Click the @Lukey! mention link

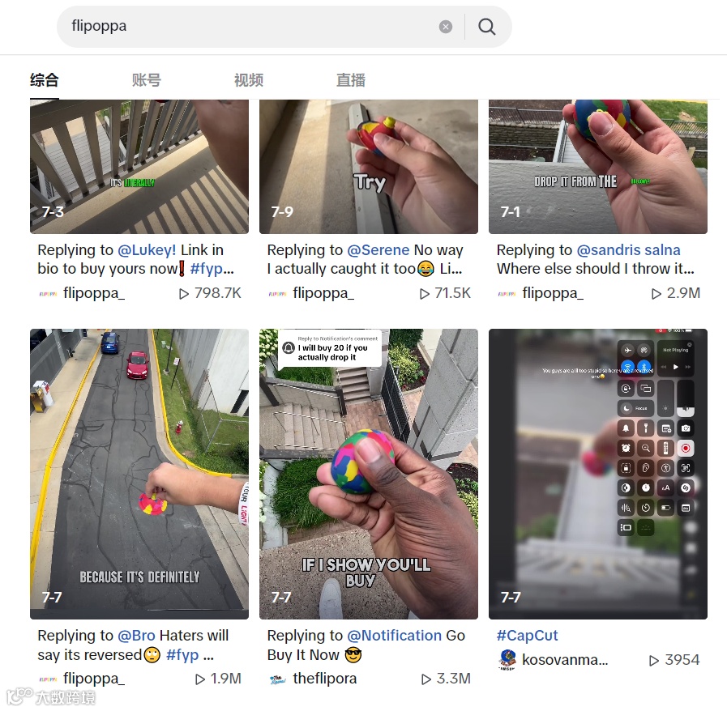click(147, 250)
